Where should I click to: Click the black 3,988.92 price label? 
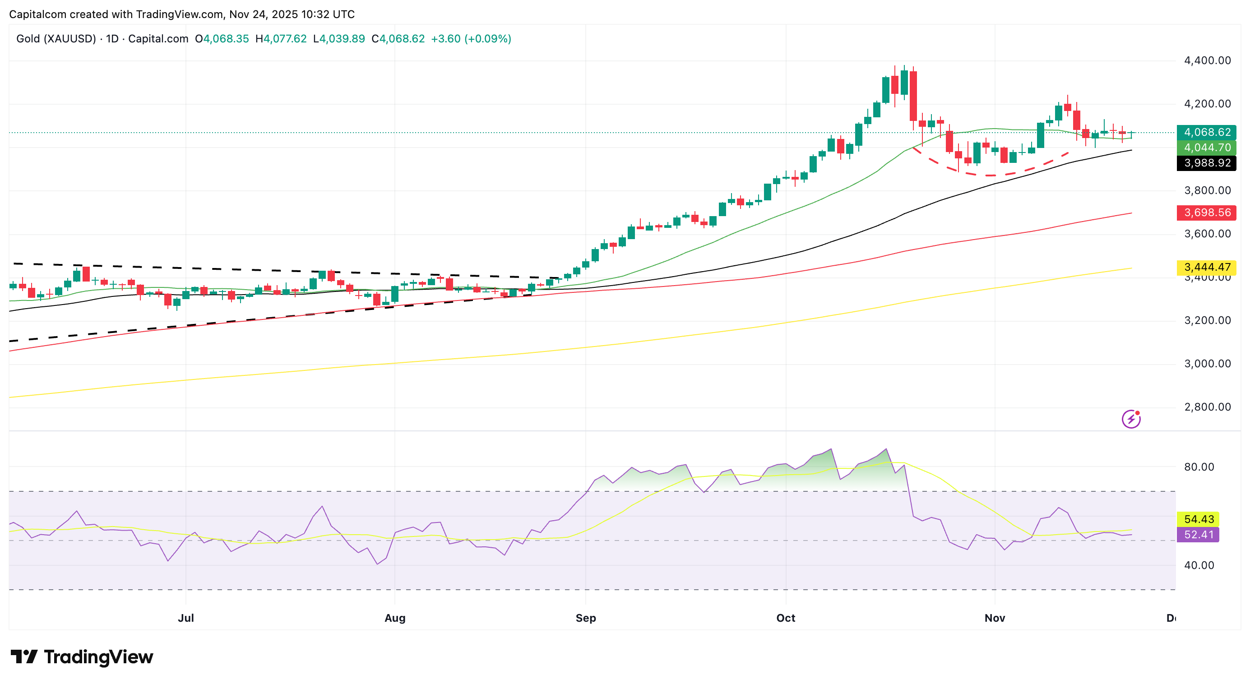coord(1206,163)
